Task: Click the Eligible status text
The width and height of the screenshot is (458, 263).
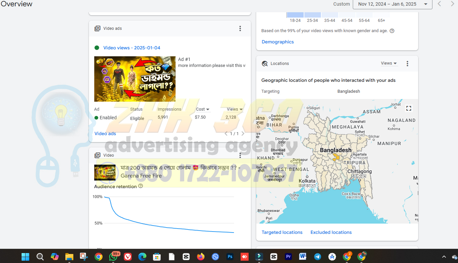Action: tap(137, 118)
